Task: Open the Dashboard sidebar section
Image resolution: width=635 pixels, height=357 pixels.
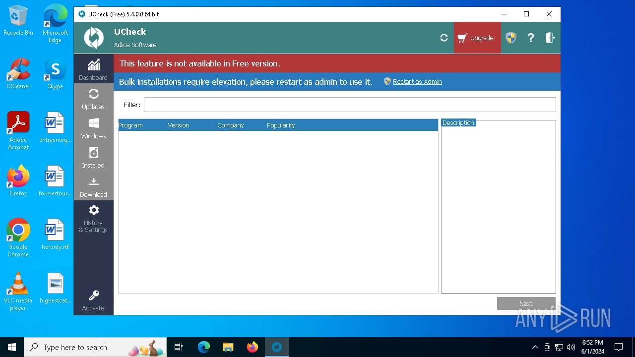Action: click(93, 69)
